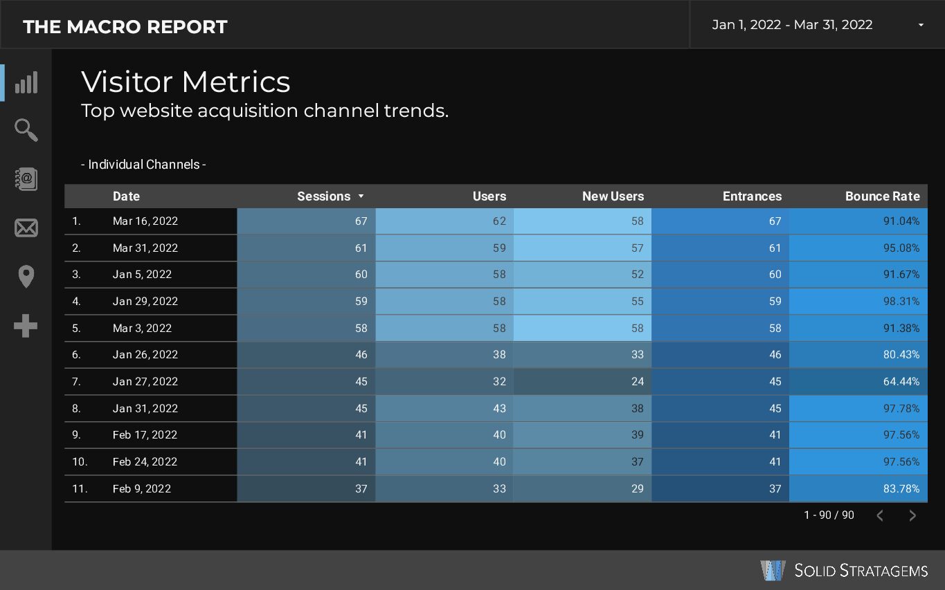This screenshot has width=945, height=590.
Task: Click the 80.43% bounce rate cell
Action: coord(858,355)
